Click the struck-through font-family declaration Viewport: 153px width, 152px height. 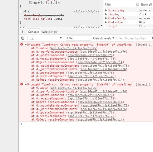[x=44, y=15]
